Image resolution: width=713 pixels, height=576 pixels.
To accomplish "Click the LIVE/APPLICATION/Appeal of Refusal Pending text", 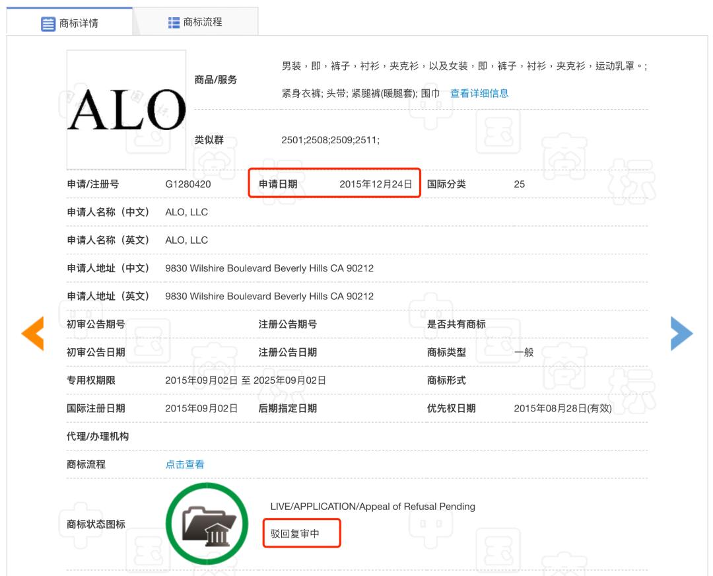I will point(372,507).
